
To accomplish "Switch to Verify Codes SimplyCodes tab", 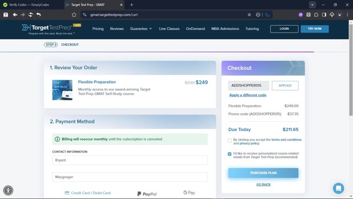I will tap(29, 5).
